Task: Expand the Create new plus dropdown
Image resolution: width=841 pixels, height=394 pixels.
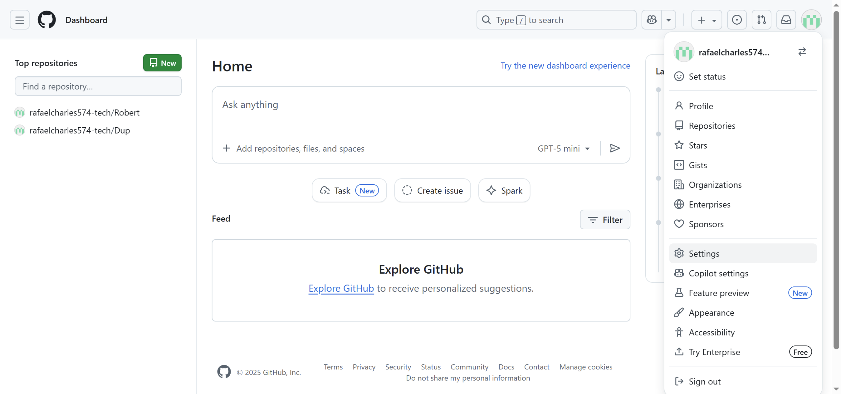Action: tap(706, 20)
